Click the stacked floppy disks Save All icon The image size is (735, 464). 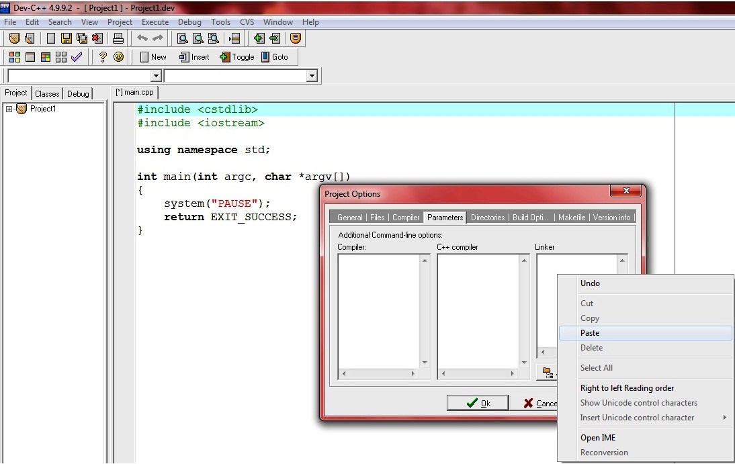click(x=81, y=38)
